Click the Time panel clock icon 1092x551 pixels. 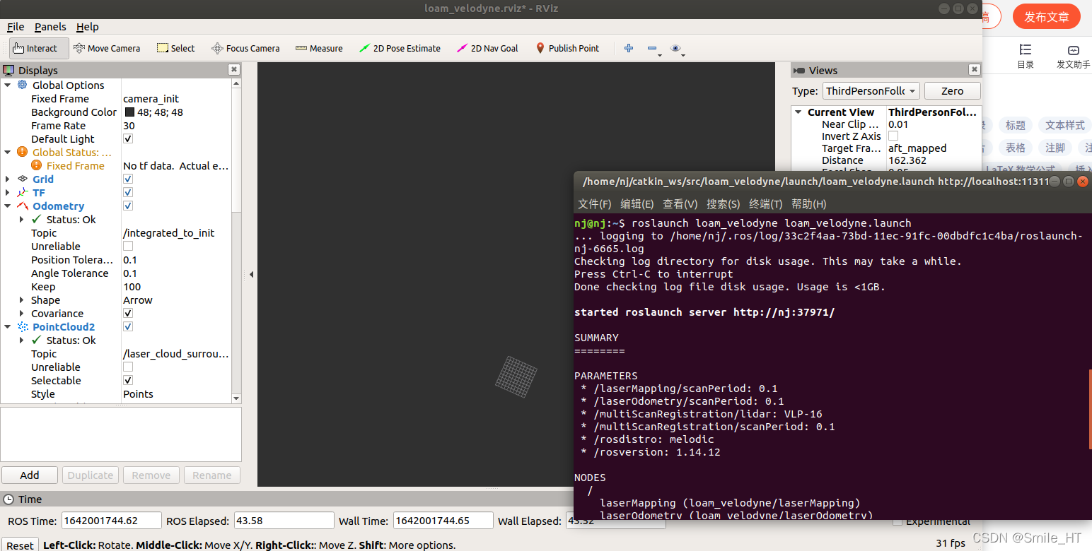click(8, 499)
